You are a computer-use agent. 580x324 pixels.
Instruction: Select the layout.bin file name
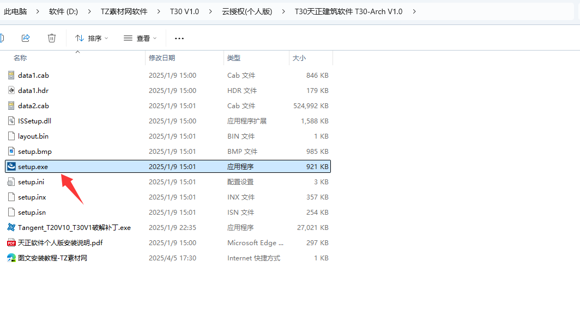[33, 136]
